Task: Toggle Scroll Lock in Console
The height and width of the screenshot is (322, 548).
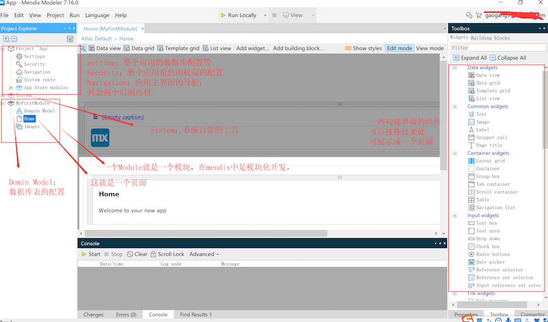Action: 167,254
